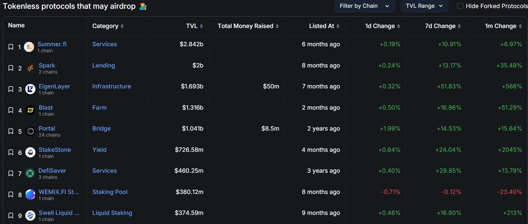Toggle the bookmark icon for StakeStone
The height and width of the screenshot is (224, 528).
11,152
